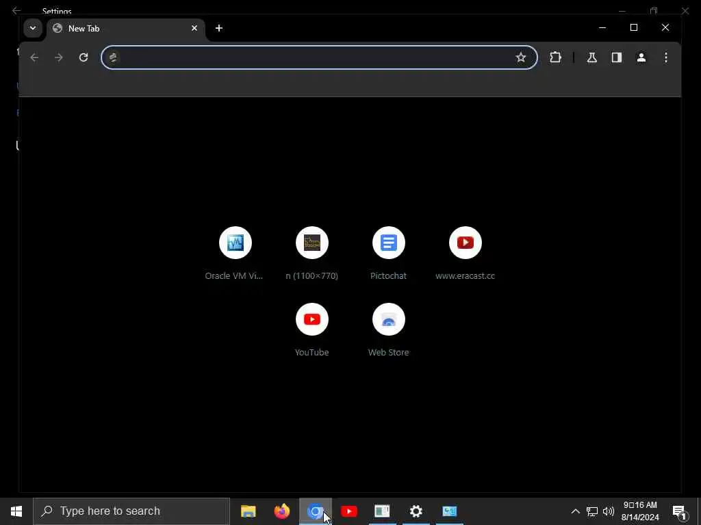Close the New Tab tab
Screen dimensions: 701x525
(194, 28)
